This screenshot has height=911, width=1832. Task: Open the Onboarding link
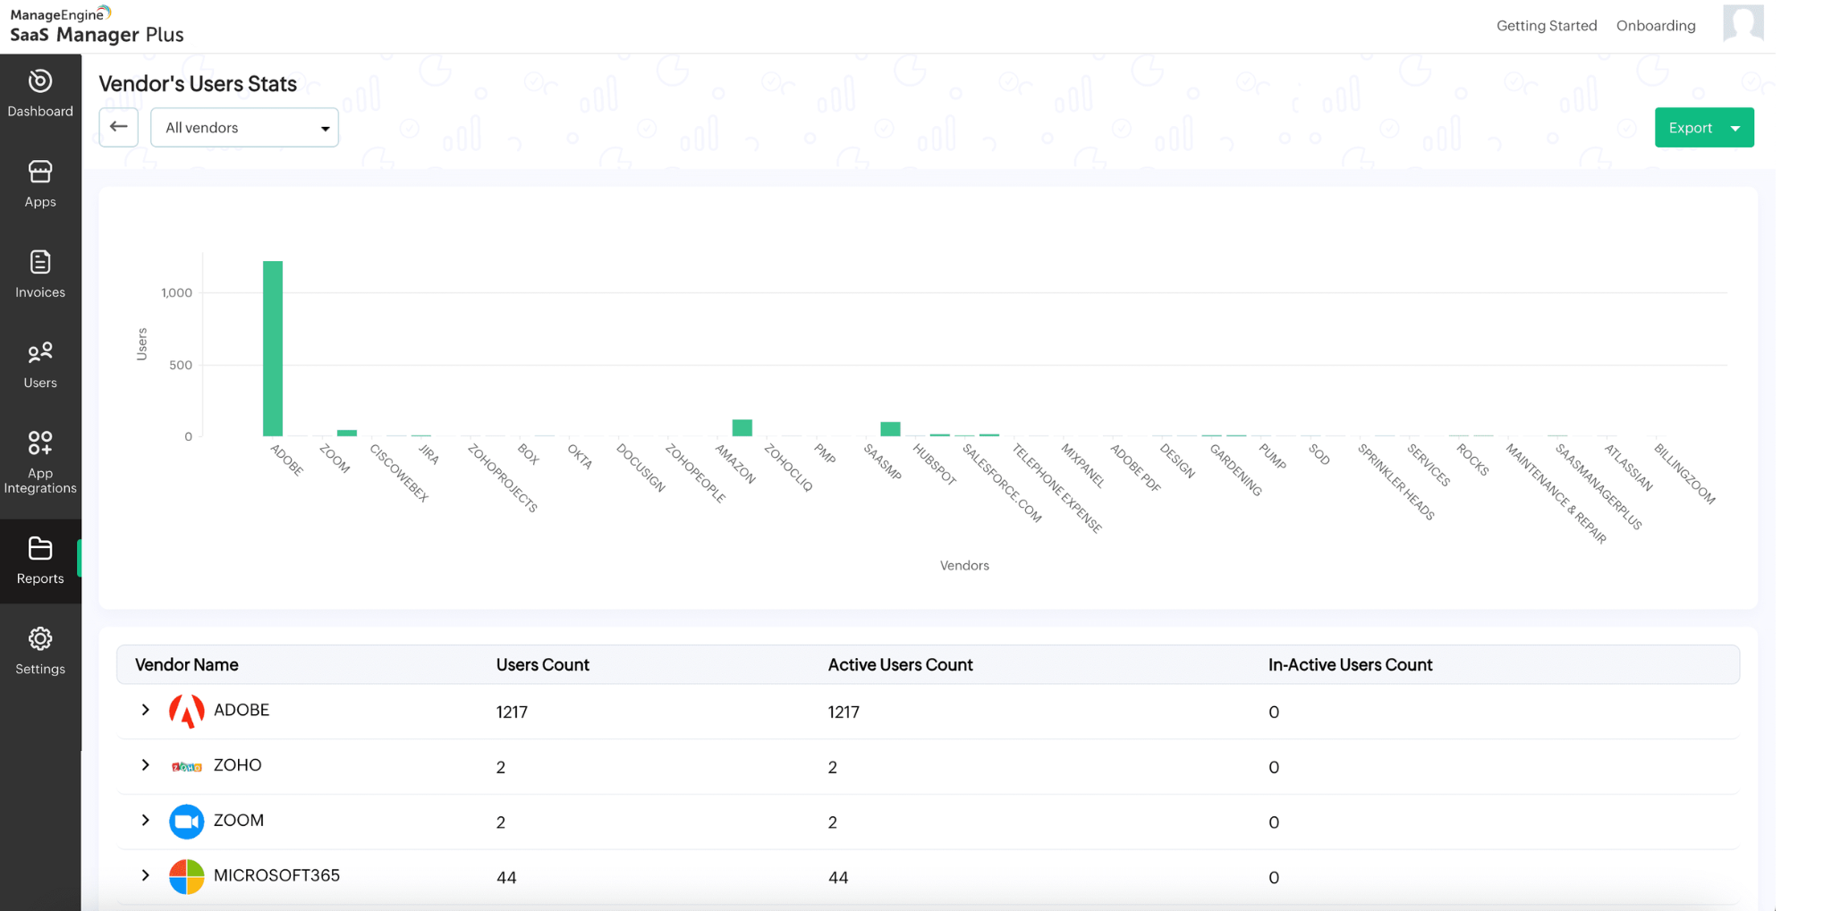(x=1656, y=25)
